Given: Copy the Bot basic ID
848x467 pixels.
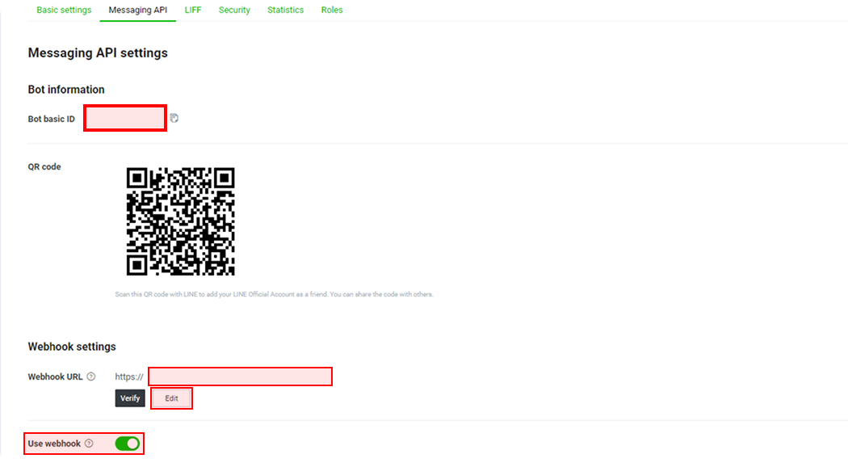Looking at the screenshot, I should pyautogui.click(x=174, y=119).
